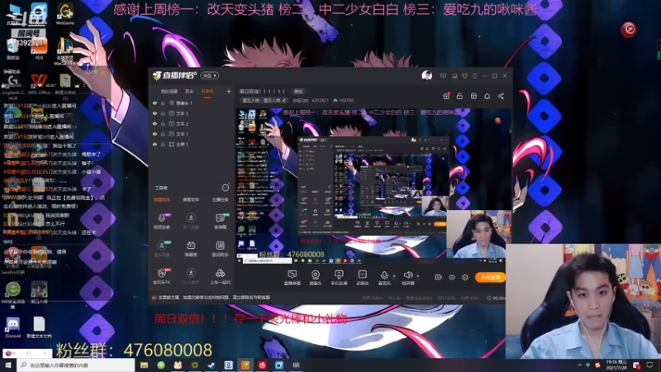The height and width of the screenshot is (372, 661).
Task: Click the webcam overlay inside preview canvas
Action: pyautogui.click(x=479, y=234)
